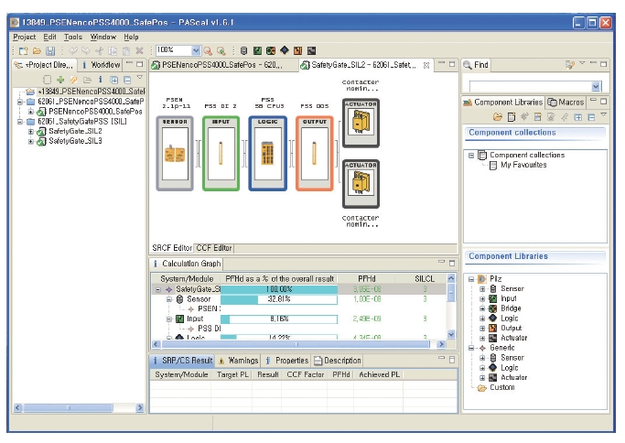Collapse the 62061_SafetyGatePSS [SIL] node

pyautogui.click(x=19, y=121)
